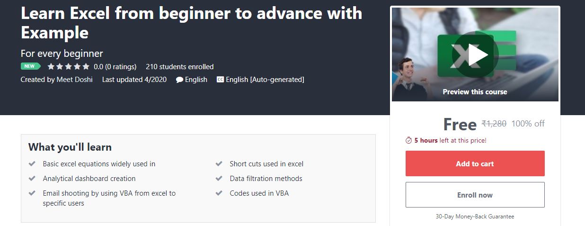Click checkmark beside Data filtration methods
Image resolution: width=585 pixels, height=226 pixels.
(219, 178)
